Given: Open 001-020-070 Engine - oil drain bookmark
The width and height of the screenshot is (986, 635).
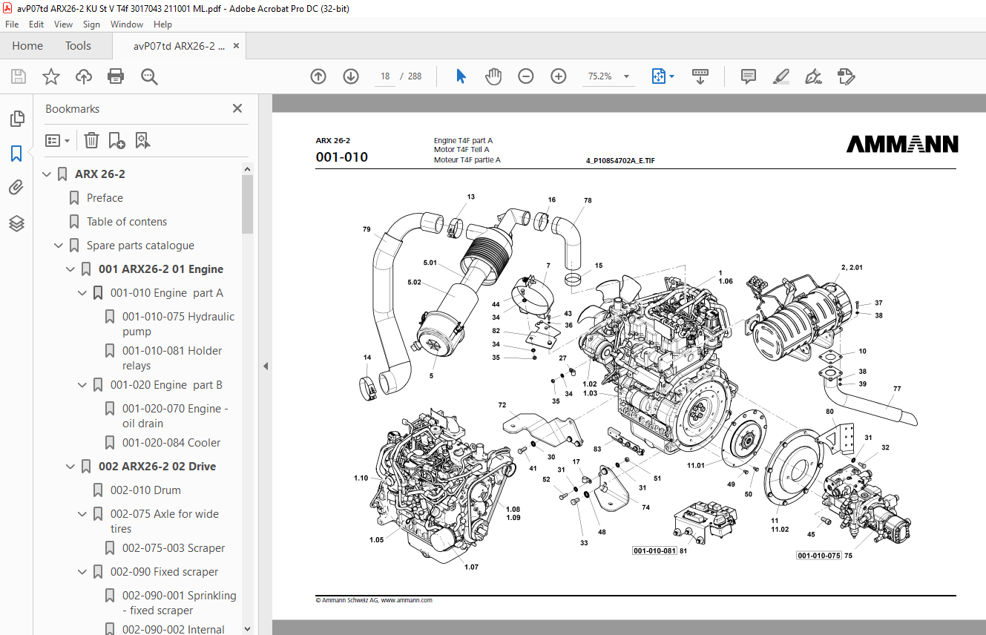Looking at the screenshot, I should tap(175, 416).
